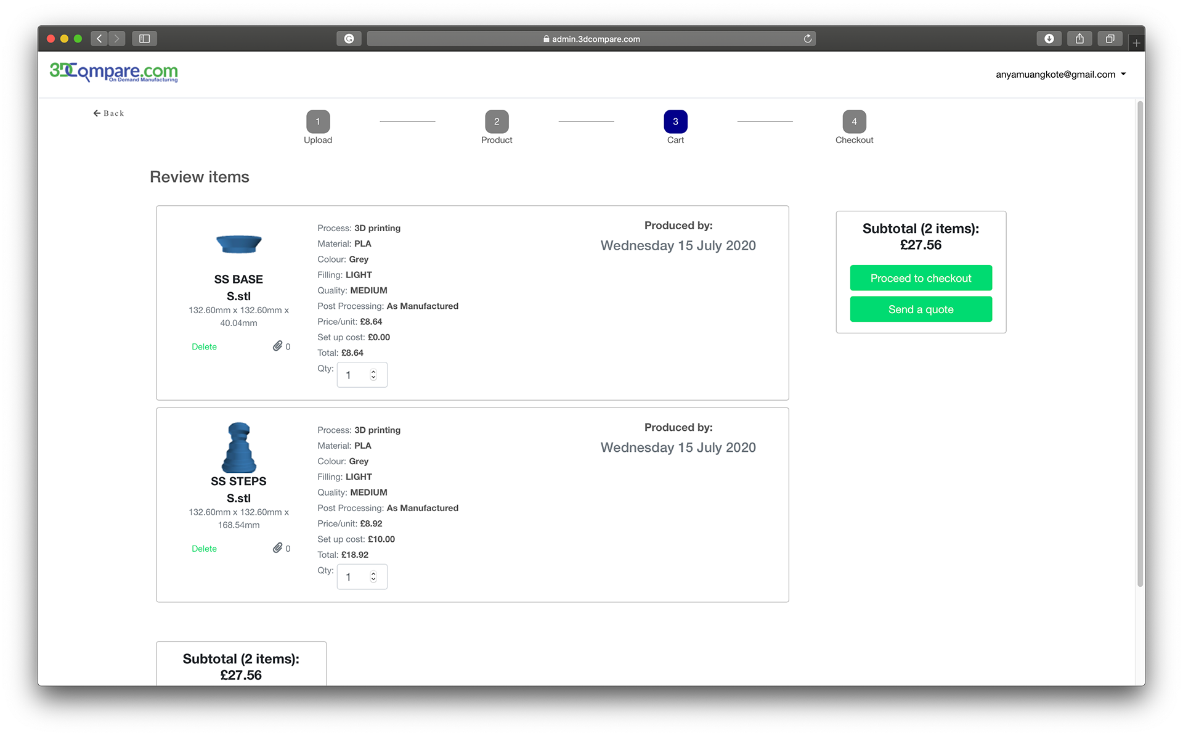Click the admin.3dcompare.com address bar
Screen dimensions: 1183x736
click(591, 38)
